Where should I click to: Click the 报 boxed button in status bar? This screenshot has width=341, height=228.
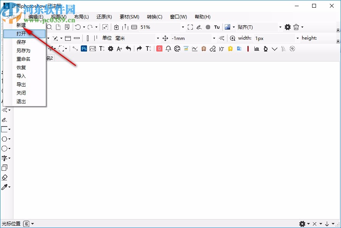coord(26,224)
